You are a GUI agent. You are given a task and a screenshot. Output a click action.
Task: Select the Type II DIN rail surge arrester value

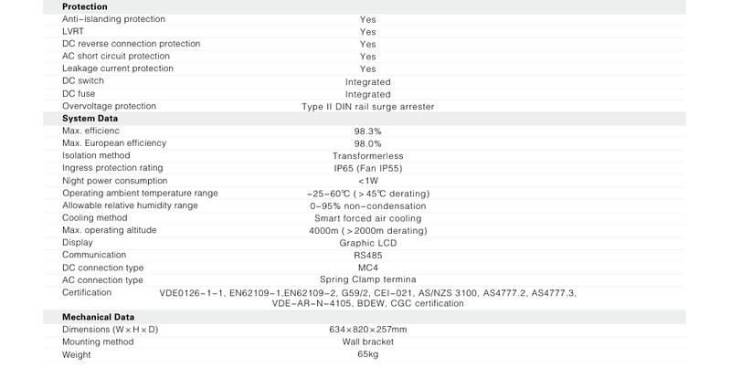point(367,107)
